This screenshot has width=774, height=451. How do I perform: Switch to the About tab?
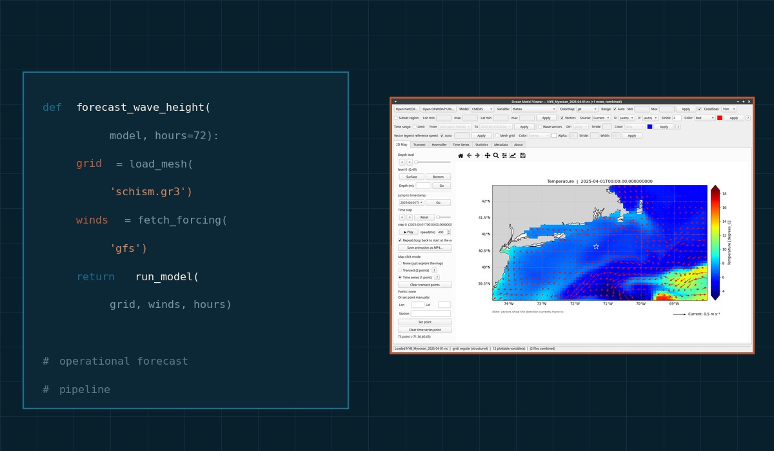tap(519, 144)
